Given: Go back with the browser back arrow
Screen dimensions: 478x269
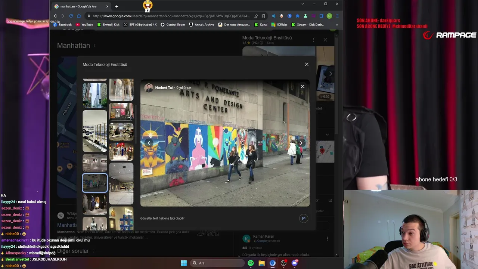Looking at the screenshot, I should tap(55, 16).
